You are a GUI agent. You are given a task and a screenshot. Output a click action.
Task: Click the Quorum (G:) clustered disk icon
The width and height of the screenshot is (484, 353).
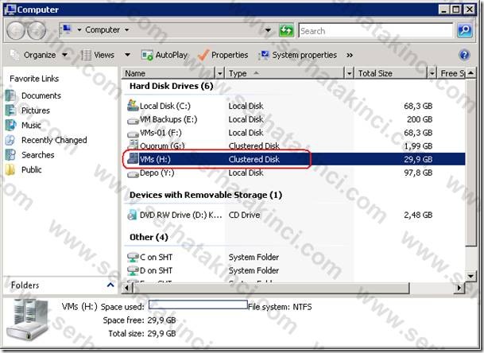[x=133, y=145]
